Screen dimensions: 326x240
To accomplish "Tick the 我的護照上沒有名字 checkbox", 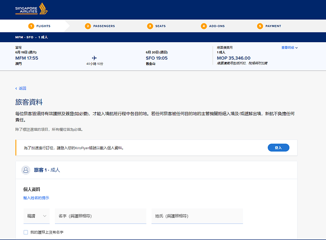I will [x=26, y=232].
